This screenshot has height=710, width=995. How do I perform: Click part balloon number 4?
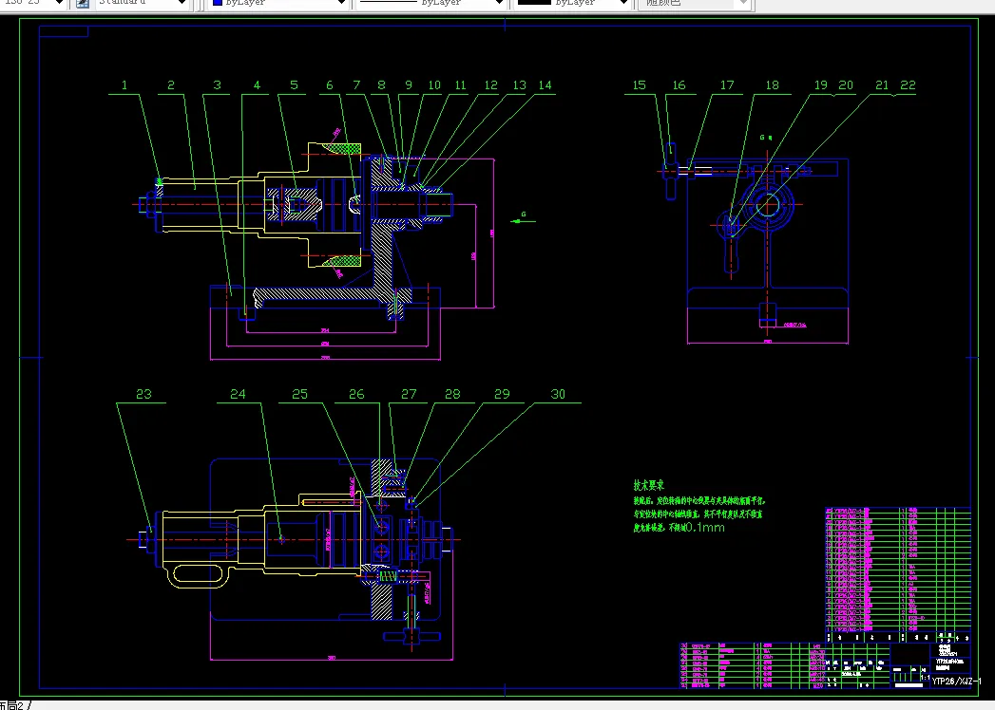click(257, 84)
